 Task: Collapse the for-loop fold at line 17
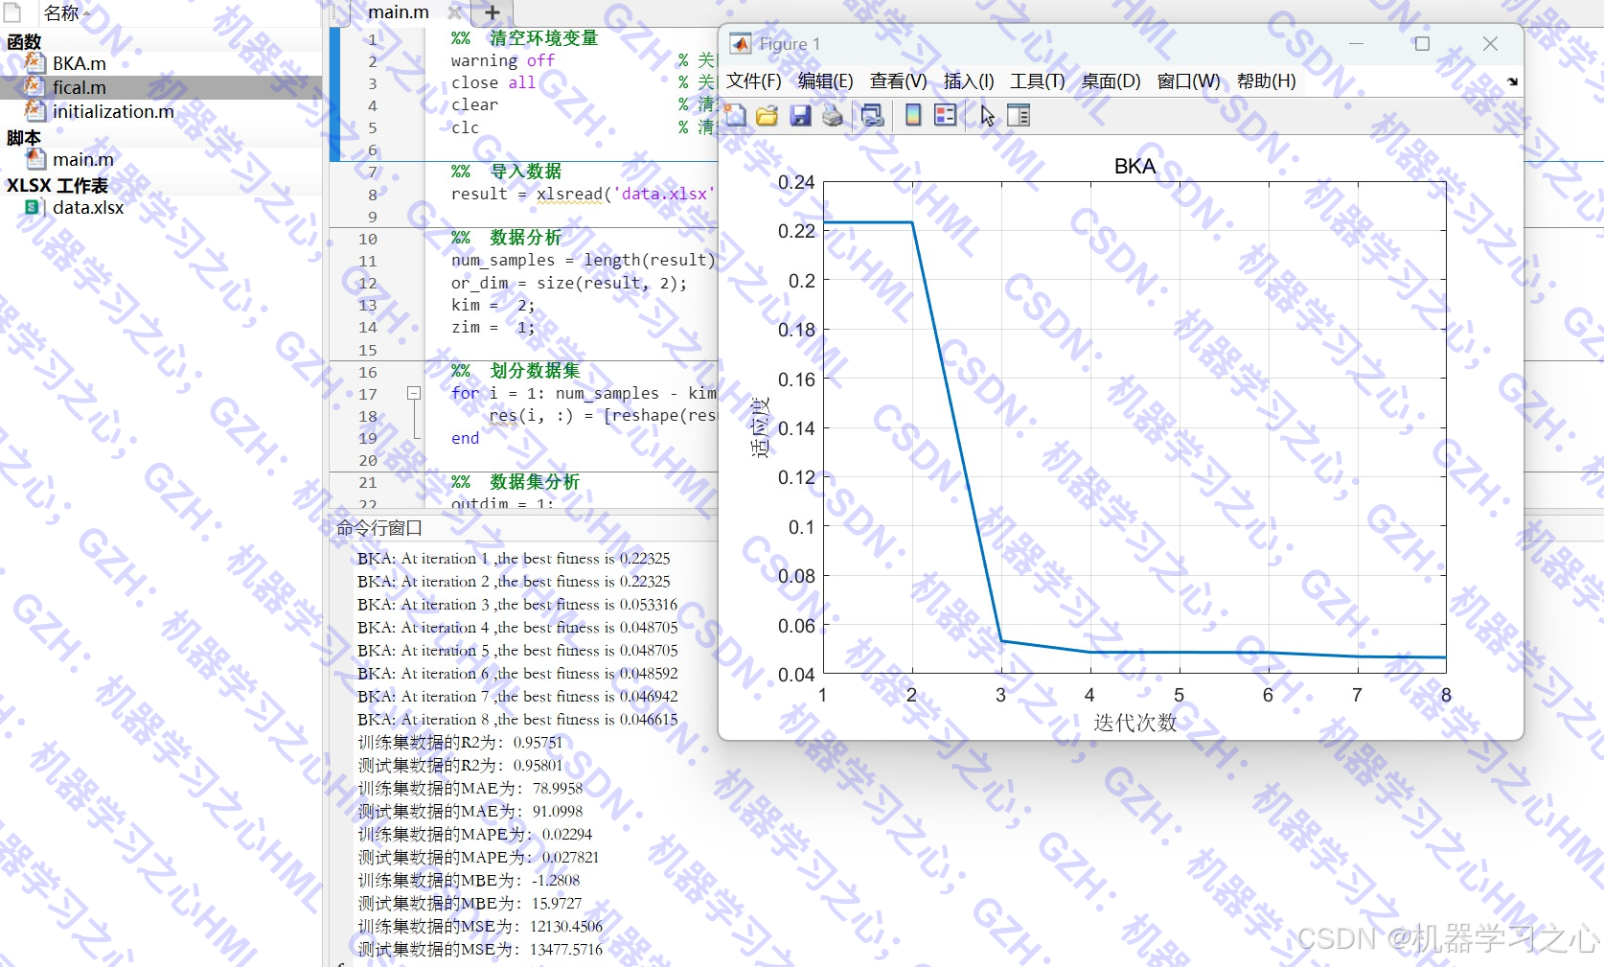(x=414, y=393)
